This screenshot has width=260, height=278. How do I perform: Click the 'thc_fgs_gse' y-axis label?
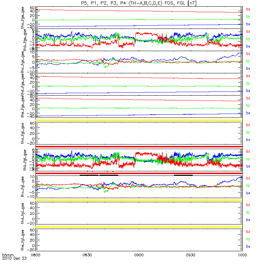(23, 62)
